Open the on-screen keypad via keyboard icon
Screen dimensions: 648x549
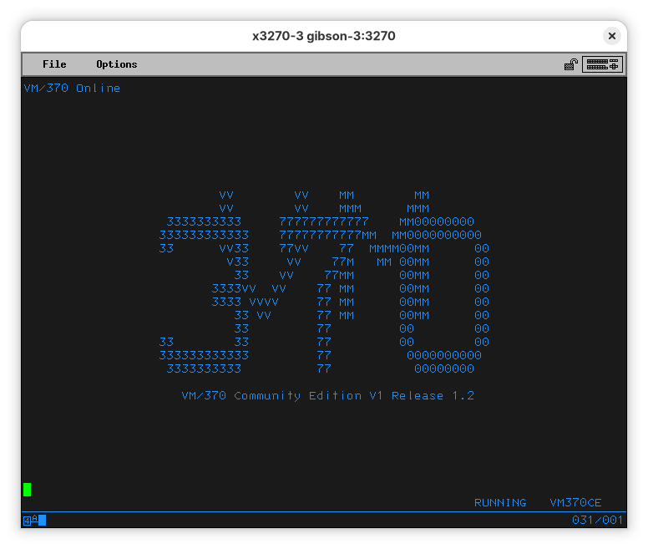[602, 64]
